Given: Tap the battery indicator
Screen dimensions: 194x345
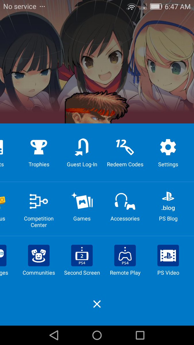Looking at the screenshot, I should (156, 7).
